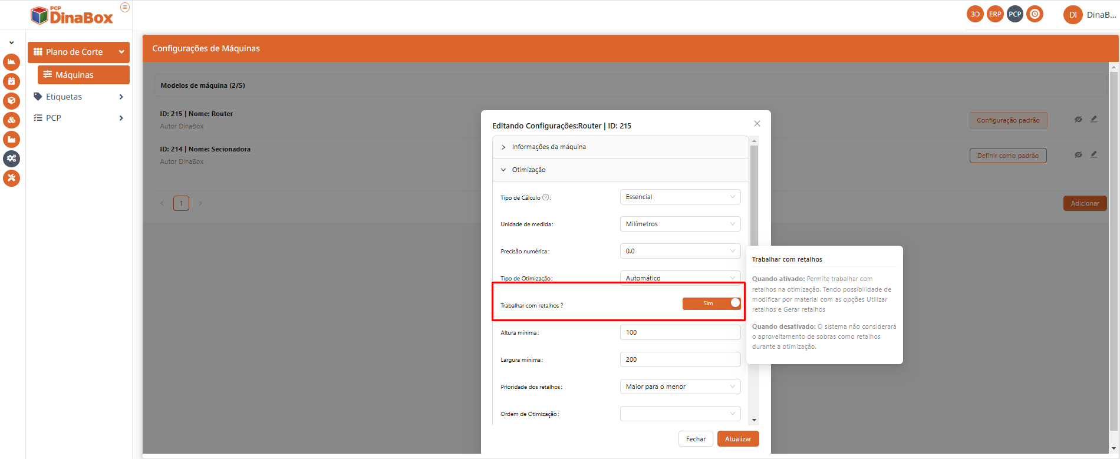Toggle off Trabalhar com retalhos switch

point(711,303)
